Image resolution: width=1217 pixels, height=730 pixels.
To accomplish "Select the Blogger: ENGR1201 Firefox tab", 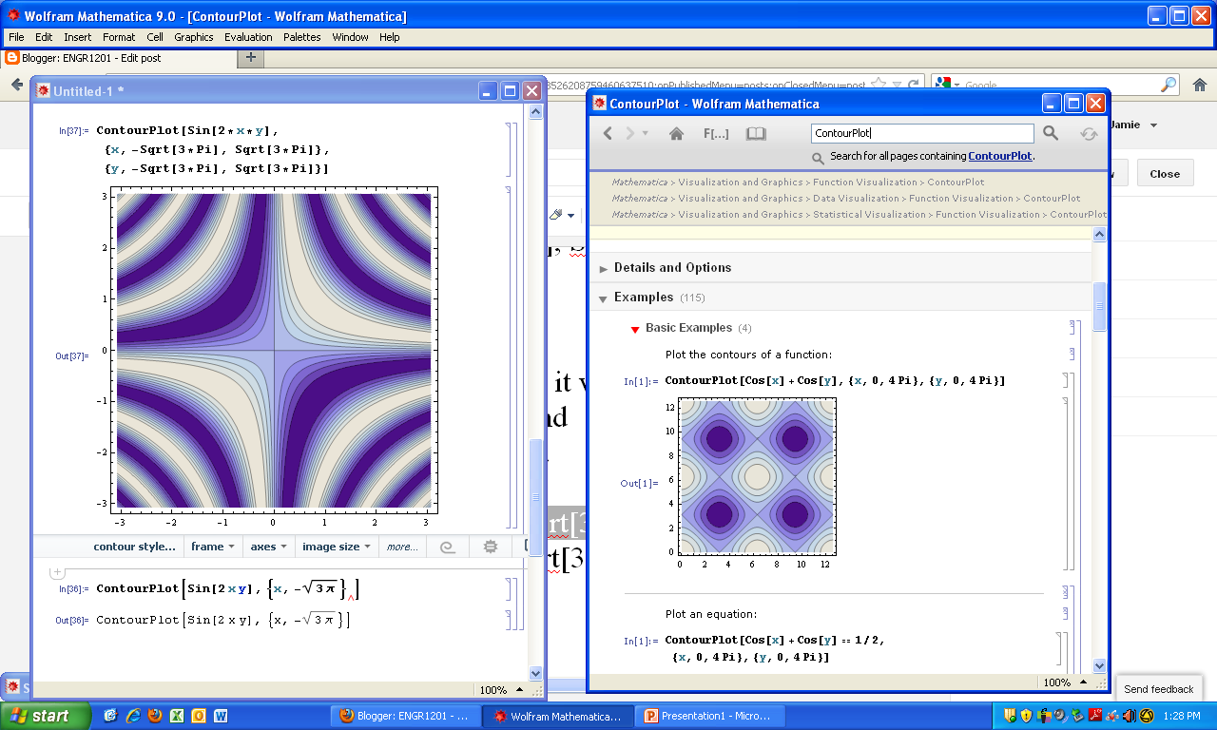I will coord(117,57).
